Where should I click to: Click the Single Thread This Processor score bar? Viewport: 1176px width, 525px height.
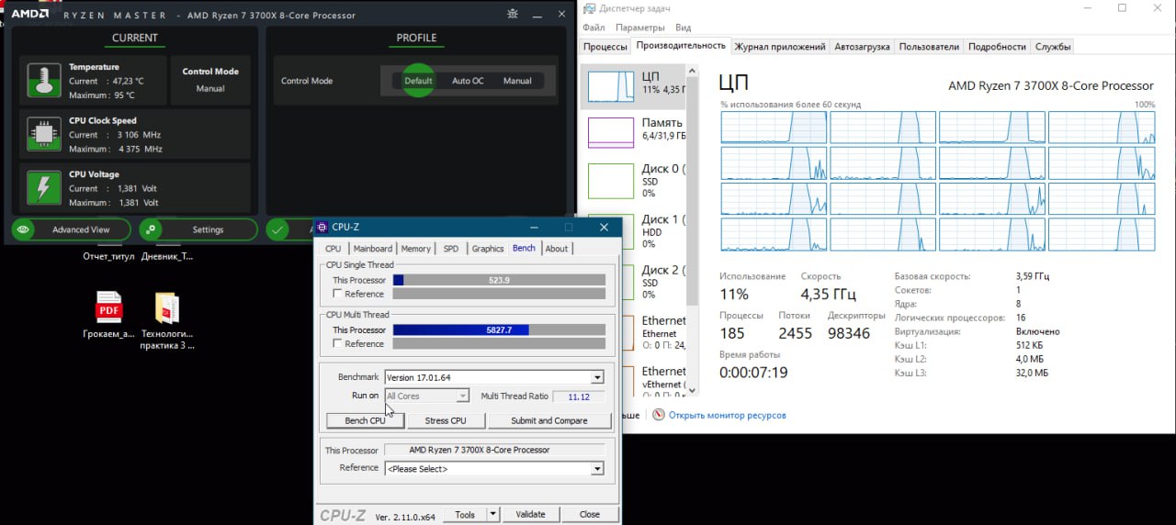[499, 280]
